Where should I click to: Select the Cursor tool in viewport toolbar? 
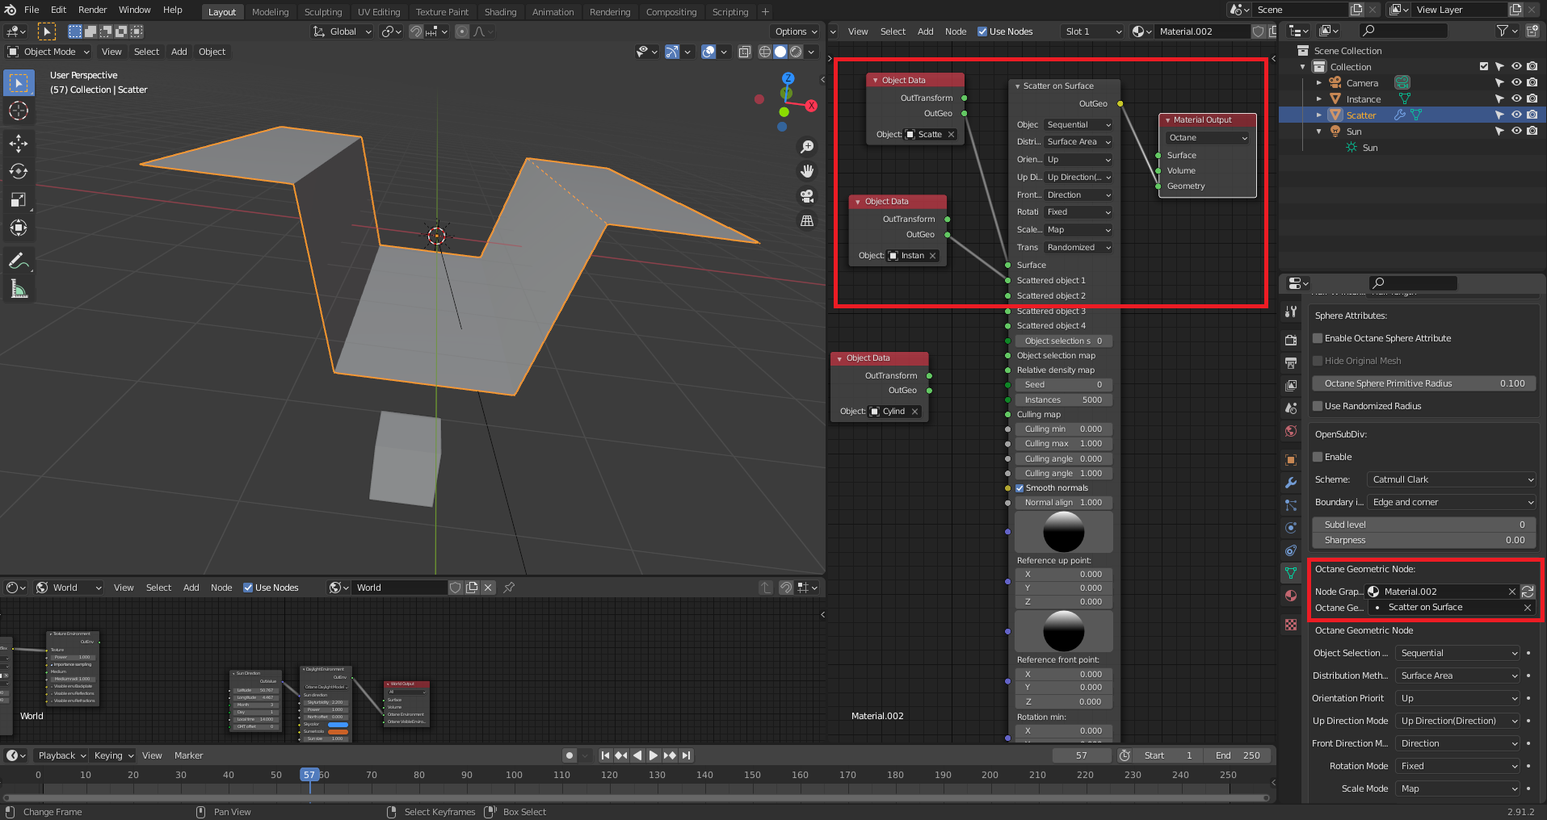19,111
